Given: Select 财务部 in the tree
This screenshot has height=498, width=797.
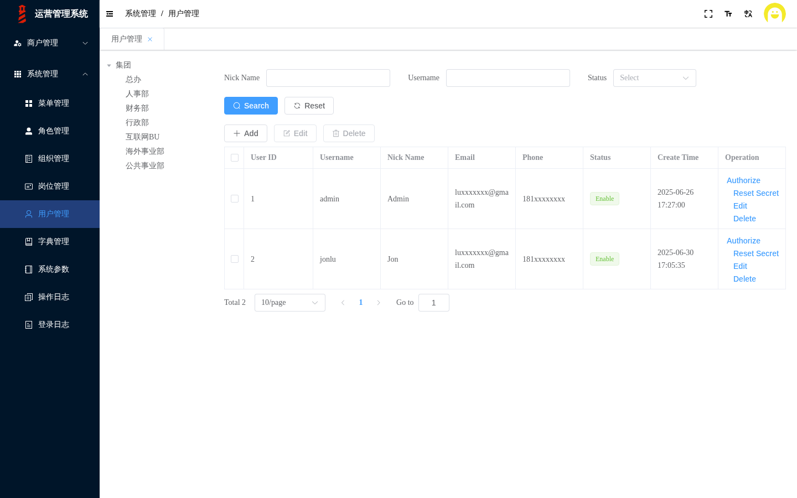Looking at the screenshot, I should coord(137,108).
